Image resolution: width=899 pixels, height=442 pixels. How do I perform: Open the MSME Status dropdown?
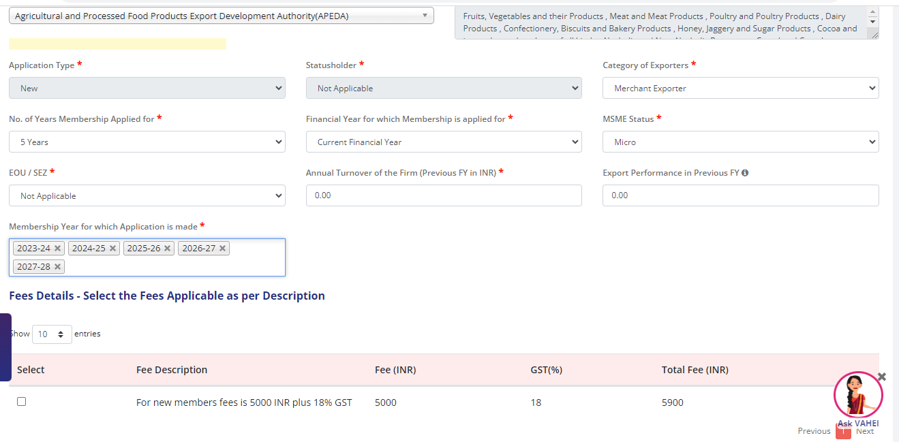point(740,142)
